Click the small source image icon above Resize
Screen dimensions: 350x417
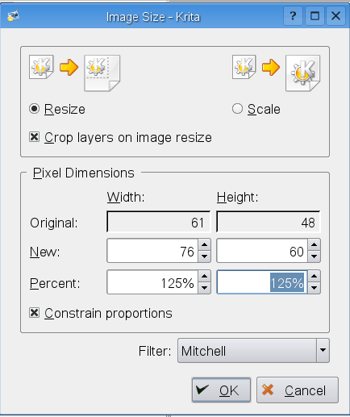pos(41,67)
